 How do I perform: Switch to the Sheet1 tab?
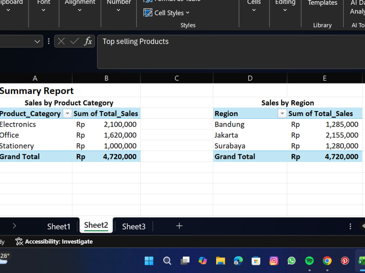coord(59,226)
